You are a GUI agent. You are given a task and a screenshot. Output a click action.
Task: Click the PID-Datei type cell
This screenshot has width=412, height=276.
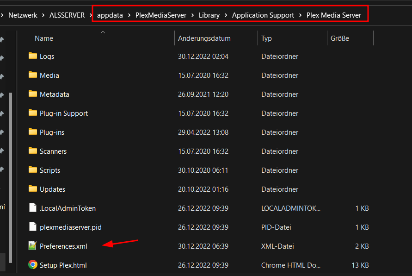click(x=276, y=227)
